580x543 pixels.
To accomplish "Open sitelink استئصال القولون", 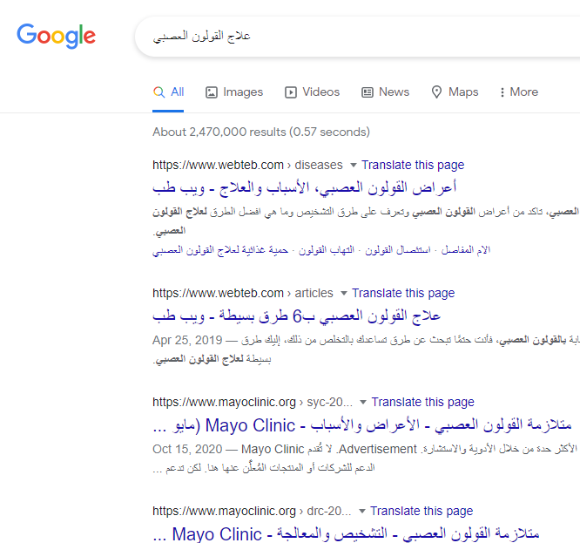I will [x=398, y=250].
